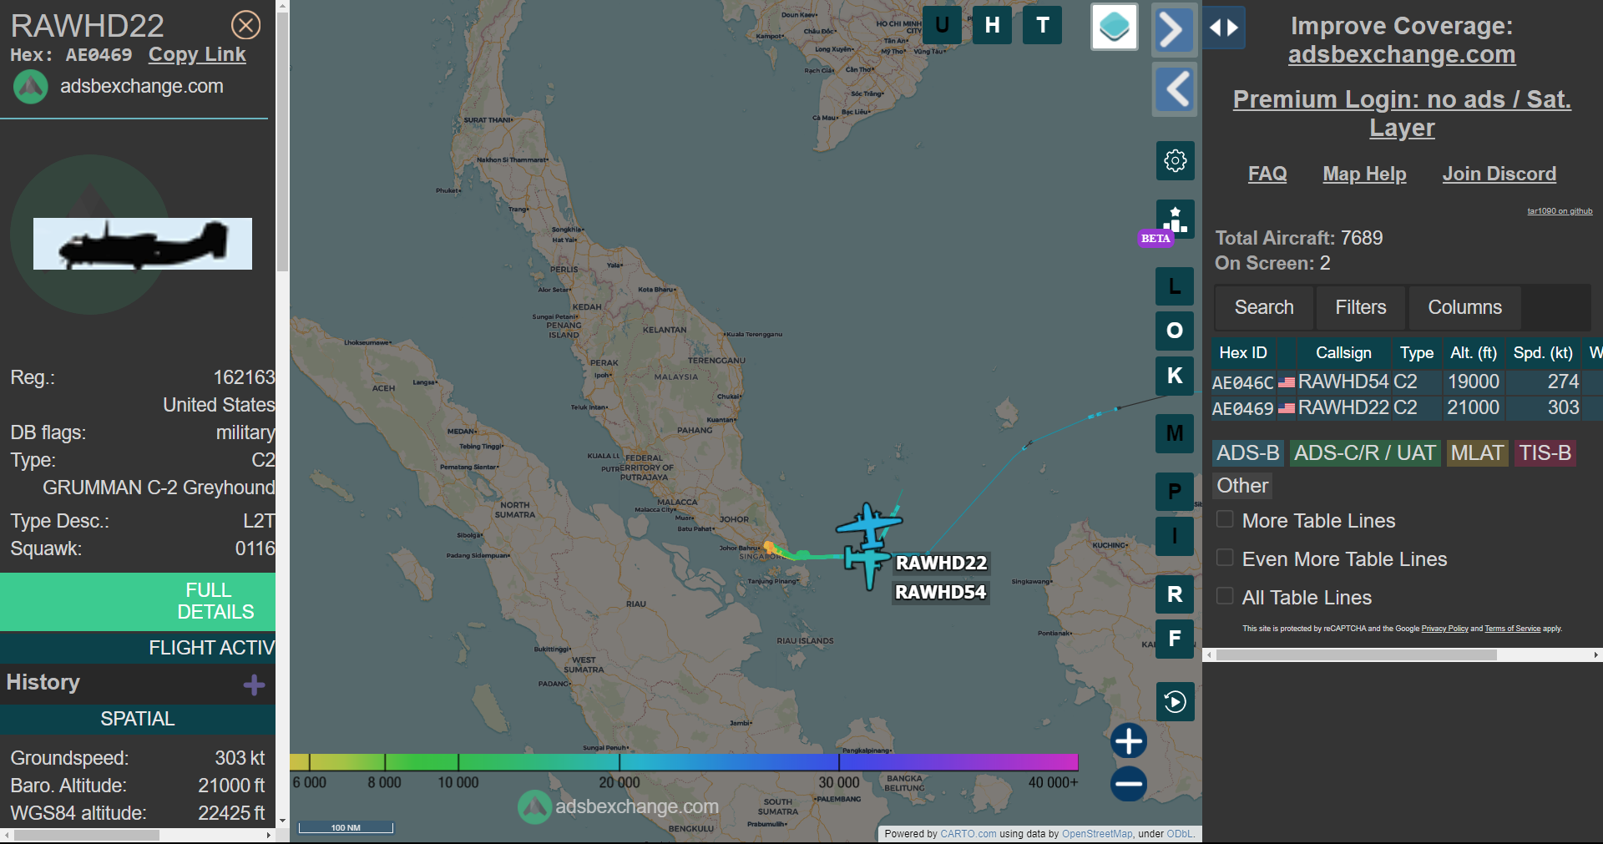Sort table by Callsign column
This screenshot has height=844, width=1603.
[1343, 352]
